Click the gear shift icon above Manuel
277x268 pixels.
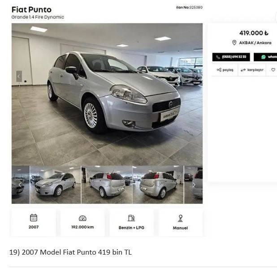coord(180,218)
